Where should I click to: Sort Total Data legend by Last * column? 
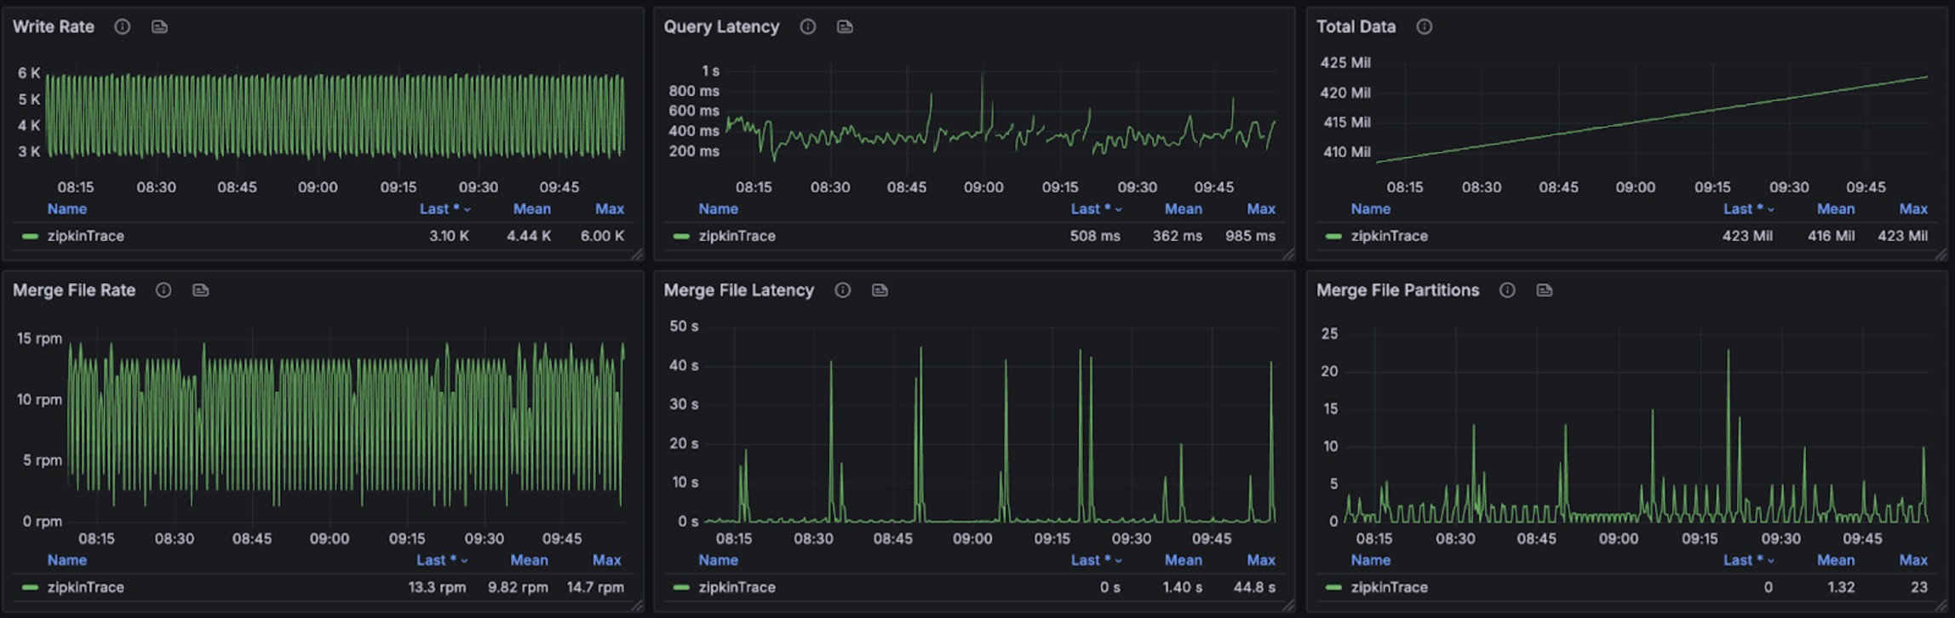coord(1748,209)
